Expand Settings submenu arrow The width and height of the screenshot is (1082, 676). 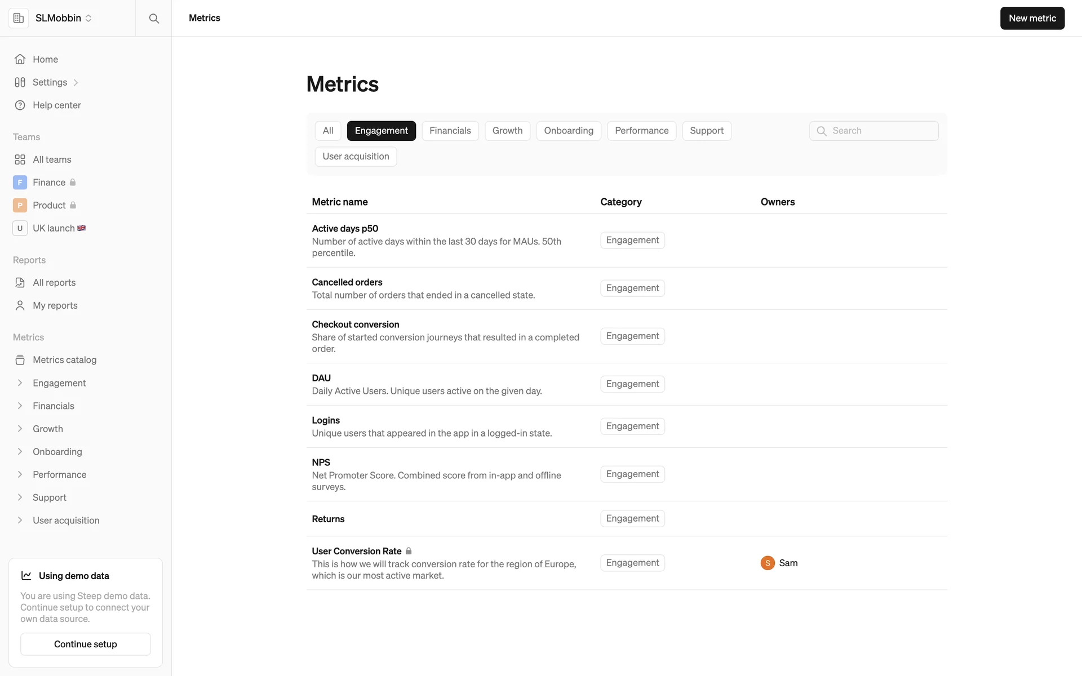(76, 83)
